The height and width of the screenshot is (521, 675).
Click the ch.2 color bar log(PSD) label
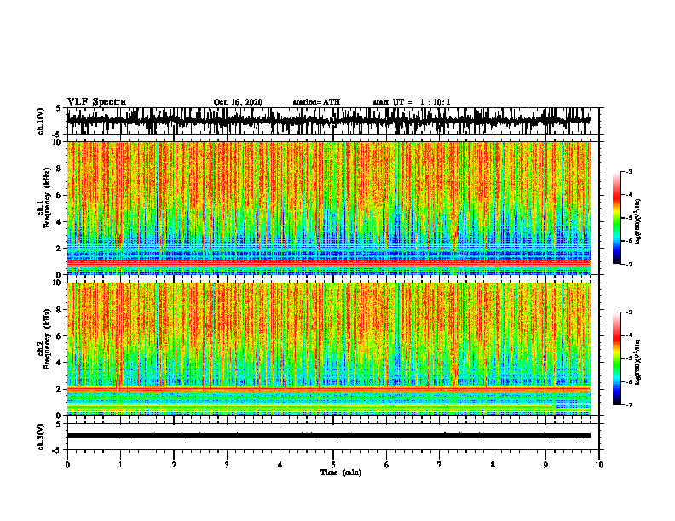638,362
